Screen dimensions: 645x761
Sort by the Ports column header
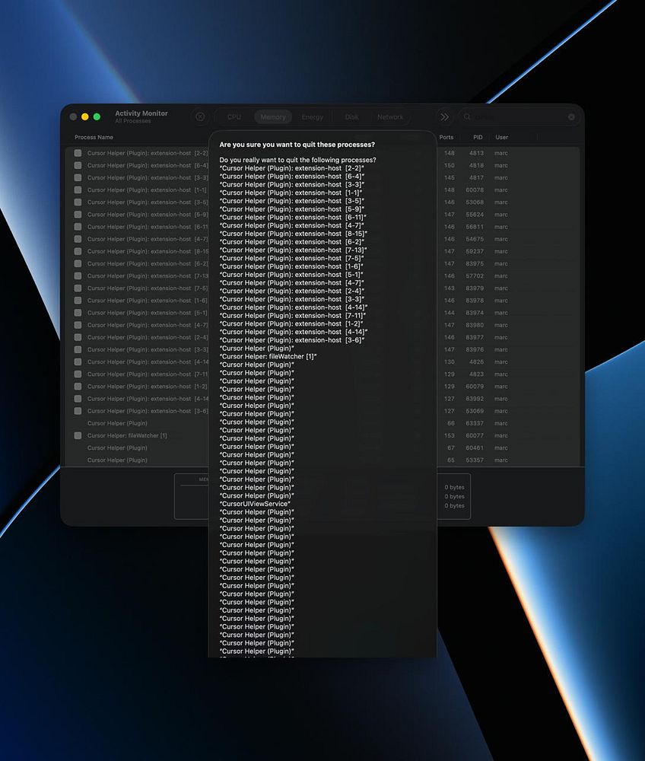[x=446, y=137]
